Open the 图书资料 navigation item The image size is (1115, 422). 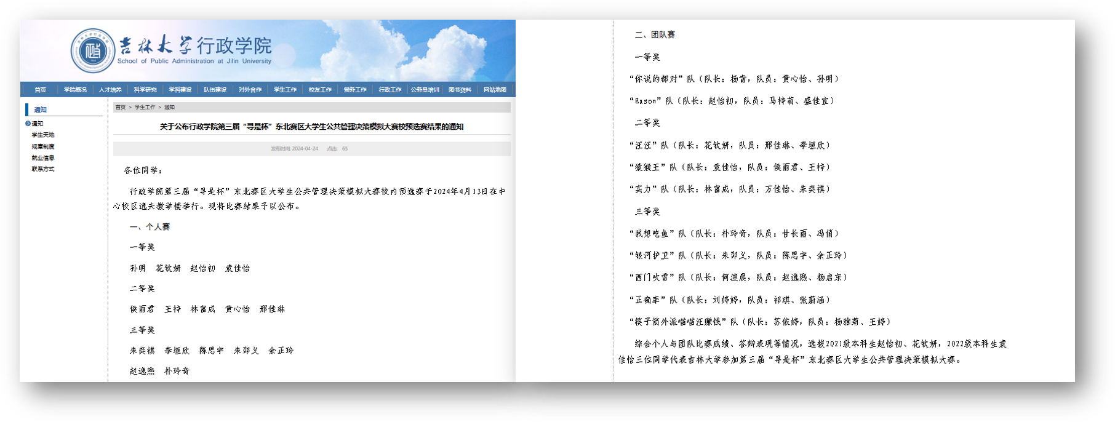[460, 90]
